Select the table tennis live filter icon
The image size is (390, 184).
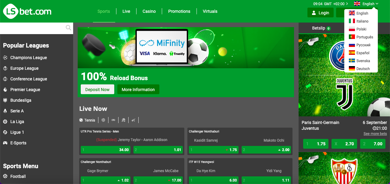(x=123, y=120)
